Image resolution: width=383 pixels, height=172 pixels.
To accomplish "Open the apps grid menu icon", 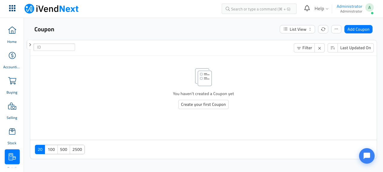I will click(12, 8).
